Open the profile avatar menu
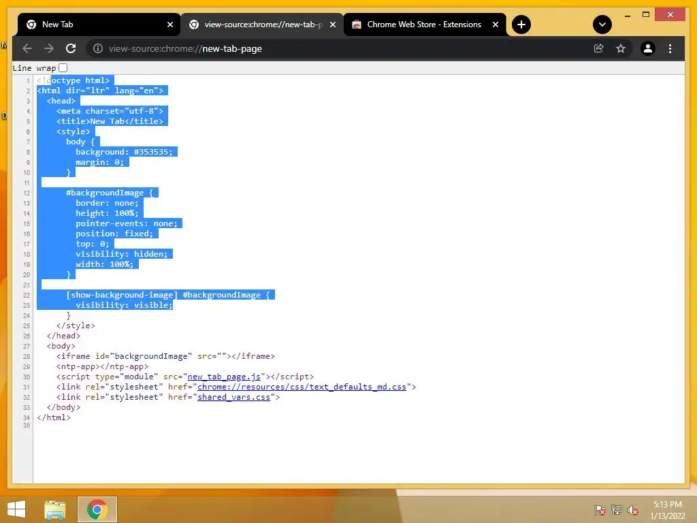The width and height of the screenshot is (697, 523). point(648,48)
